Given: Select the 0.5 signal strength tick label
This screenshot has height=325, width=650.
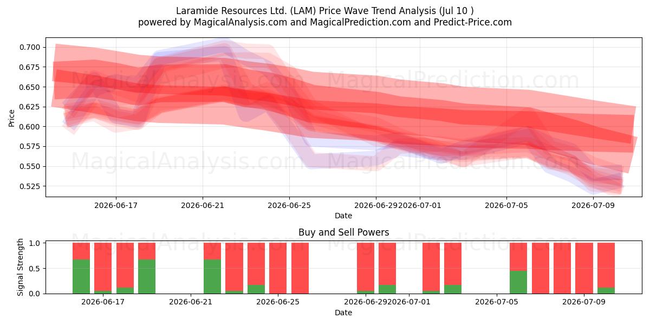Looking at the screenshot, I should (x=35, y=269).
